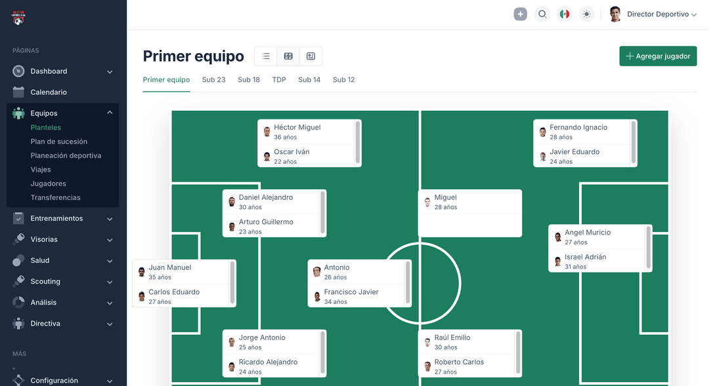Click the Scouting sidebar icon
The width and height of the screenshot is (709, 386).
(18, 281)
